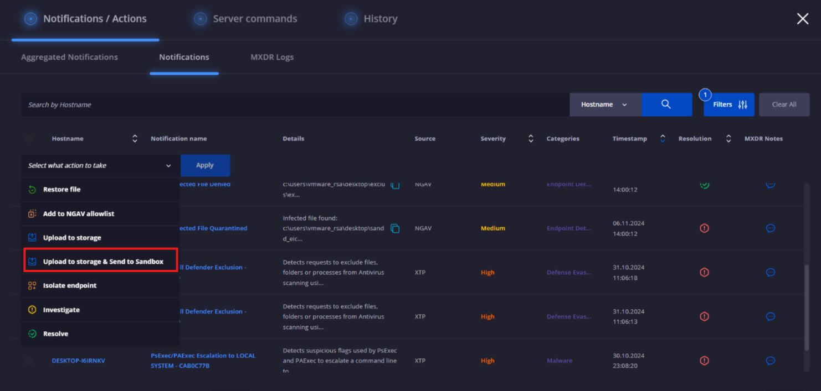
Task: Switch to the MXDR Logs tab
Action: tap(272, 57)
